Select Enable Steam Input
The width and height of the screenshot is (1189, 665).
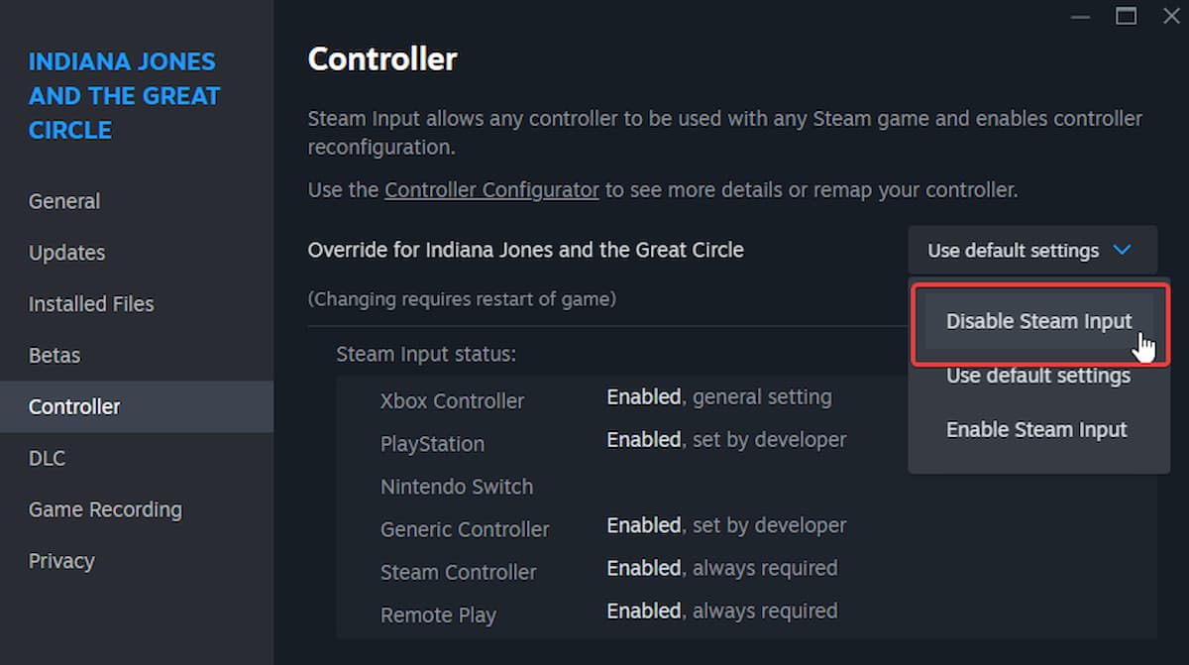pos(1036,429)
